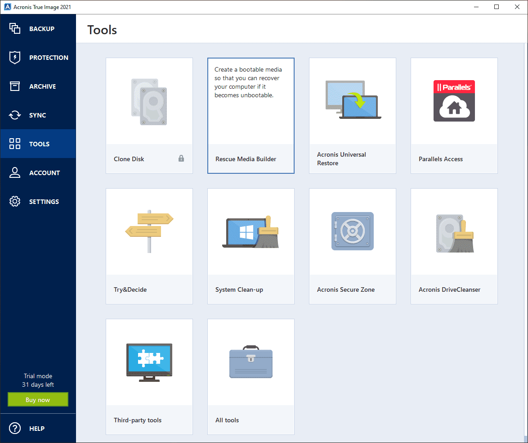Click the Settings gear icon
The image size is (528, 443).
tap(15, 201)
